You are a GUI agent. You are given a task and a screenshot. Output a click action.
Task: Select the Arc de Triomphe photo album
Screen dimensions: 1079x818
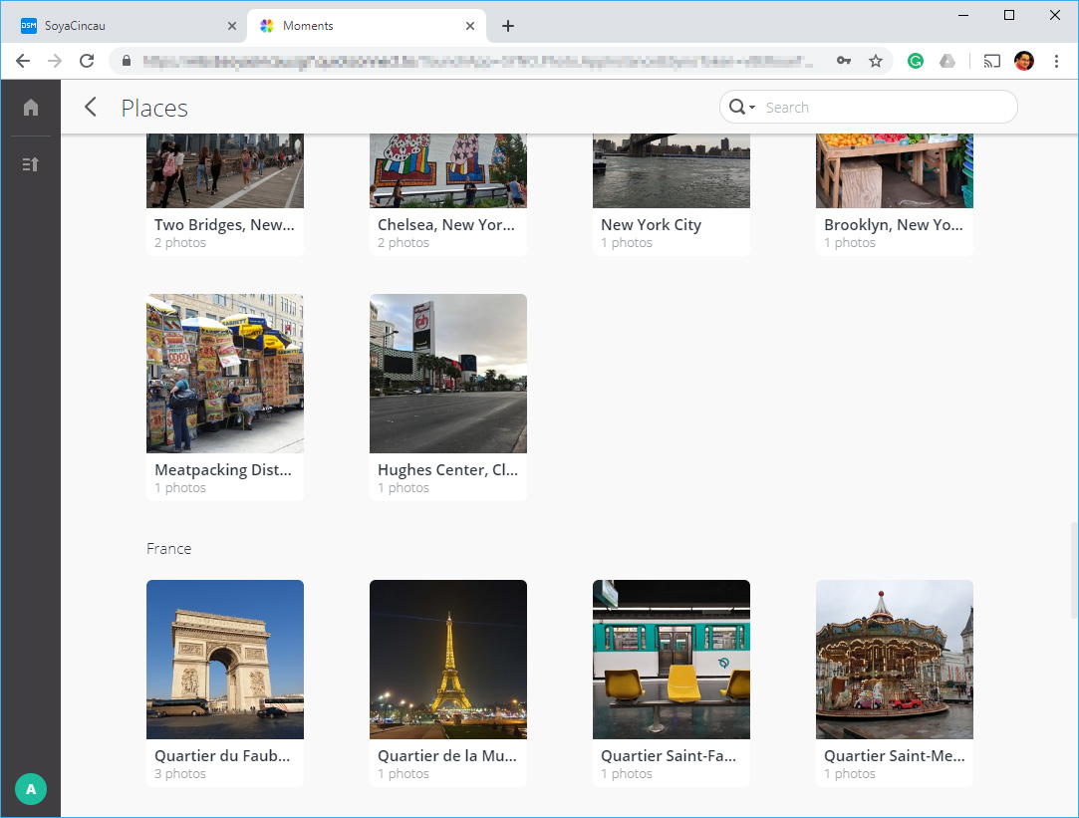(x=225, y=660)
